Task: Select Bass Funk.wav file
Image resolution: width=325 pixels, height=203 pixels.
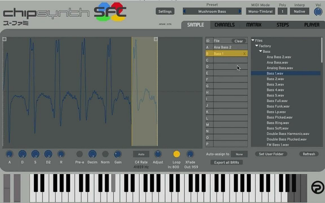Action: (x=278, y=107)
